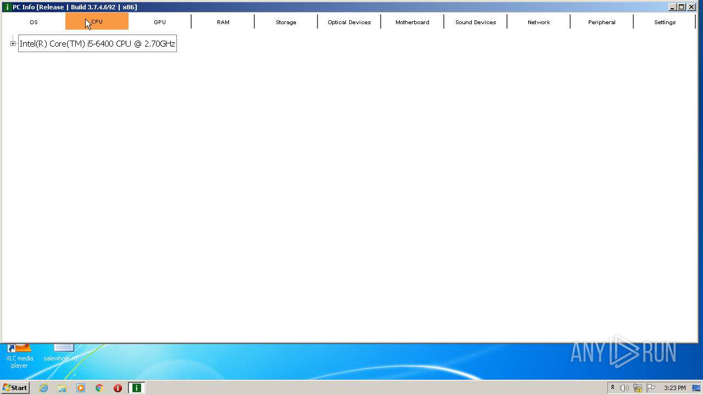Screen dimensions: 703x395
Task: Open Opera browser from taskbar
Action: (118, 388)
